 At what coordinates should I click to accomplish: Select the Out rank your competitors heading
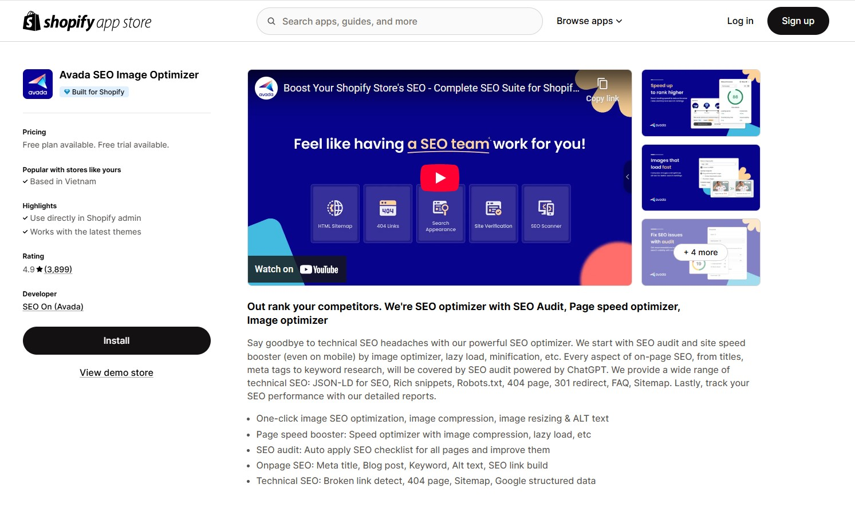[x=464, y=313]
